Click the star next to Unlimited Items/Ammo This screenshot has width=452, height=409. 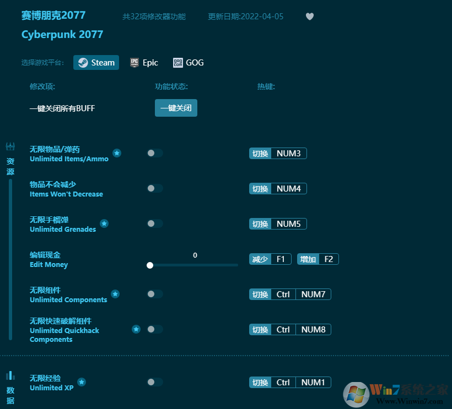(x=116, y=154)
